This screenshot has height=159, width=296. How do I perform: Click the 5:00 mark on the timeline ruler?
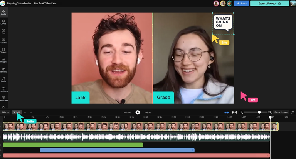(286, 117)
